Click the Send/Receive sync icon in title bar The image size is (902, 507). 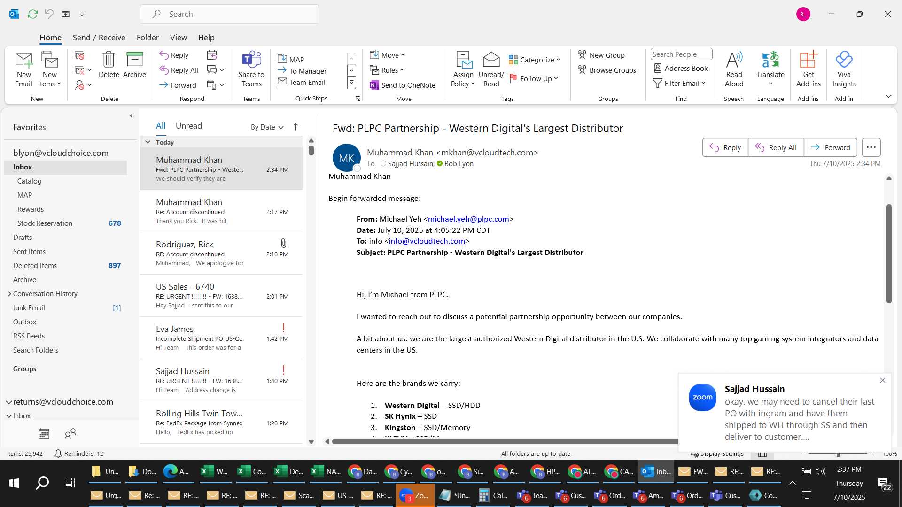(32, 14)
